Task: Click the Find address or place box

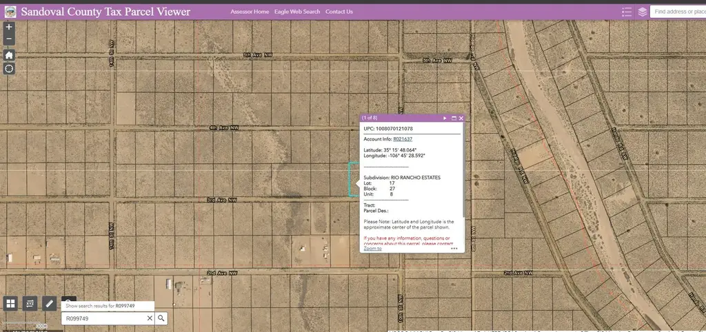Action: pos(678,12)
